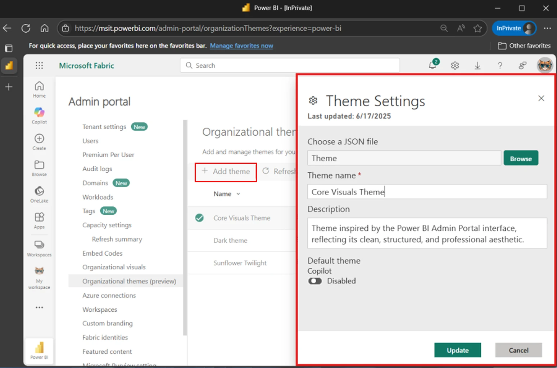Open Workspaces in the left sidebar
Screen dimensions: 557x368
39,248
